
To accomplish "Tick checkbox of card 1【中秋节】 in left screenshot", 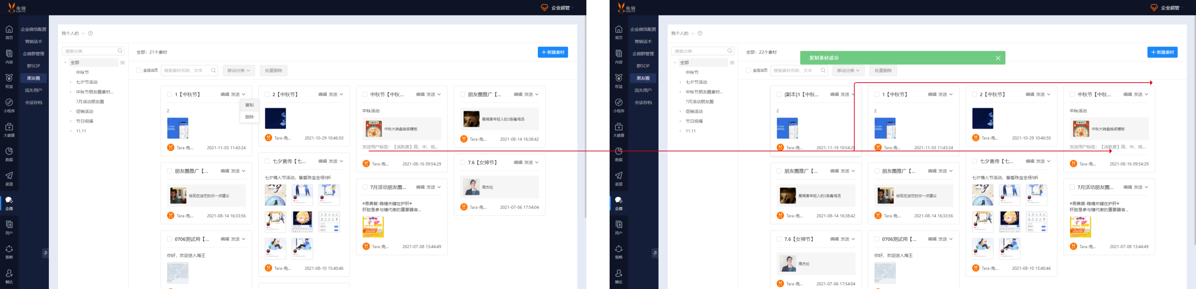I will [169, 94].
